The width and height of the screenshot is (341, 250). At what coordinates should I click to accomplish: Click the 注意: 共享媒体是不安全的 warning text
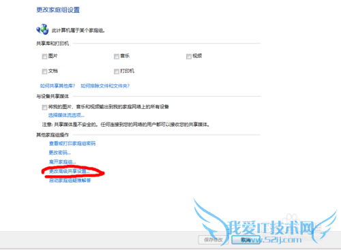click(125, 125)
